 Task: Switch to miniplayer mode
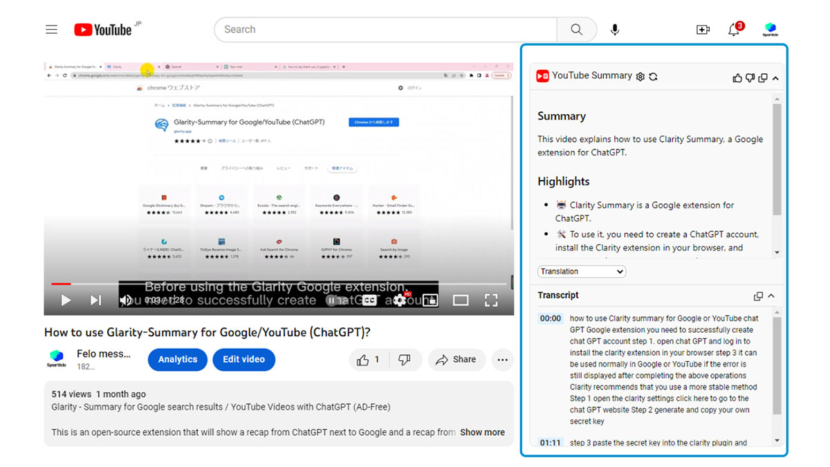pyautogui.click(x=430, y=300)
